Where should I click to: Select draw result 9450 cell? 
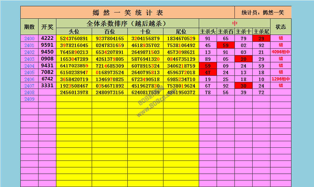click(47, 52)
